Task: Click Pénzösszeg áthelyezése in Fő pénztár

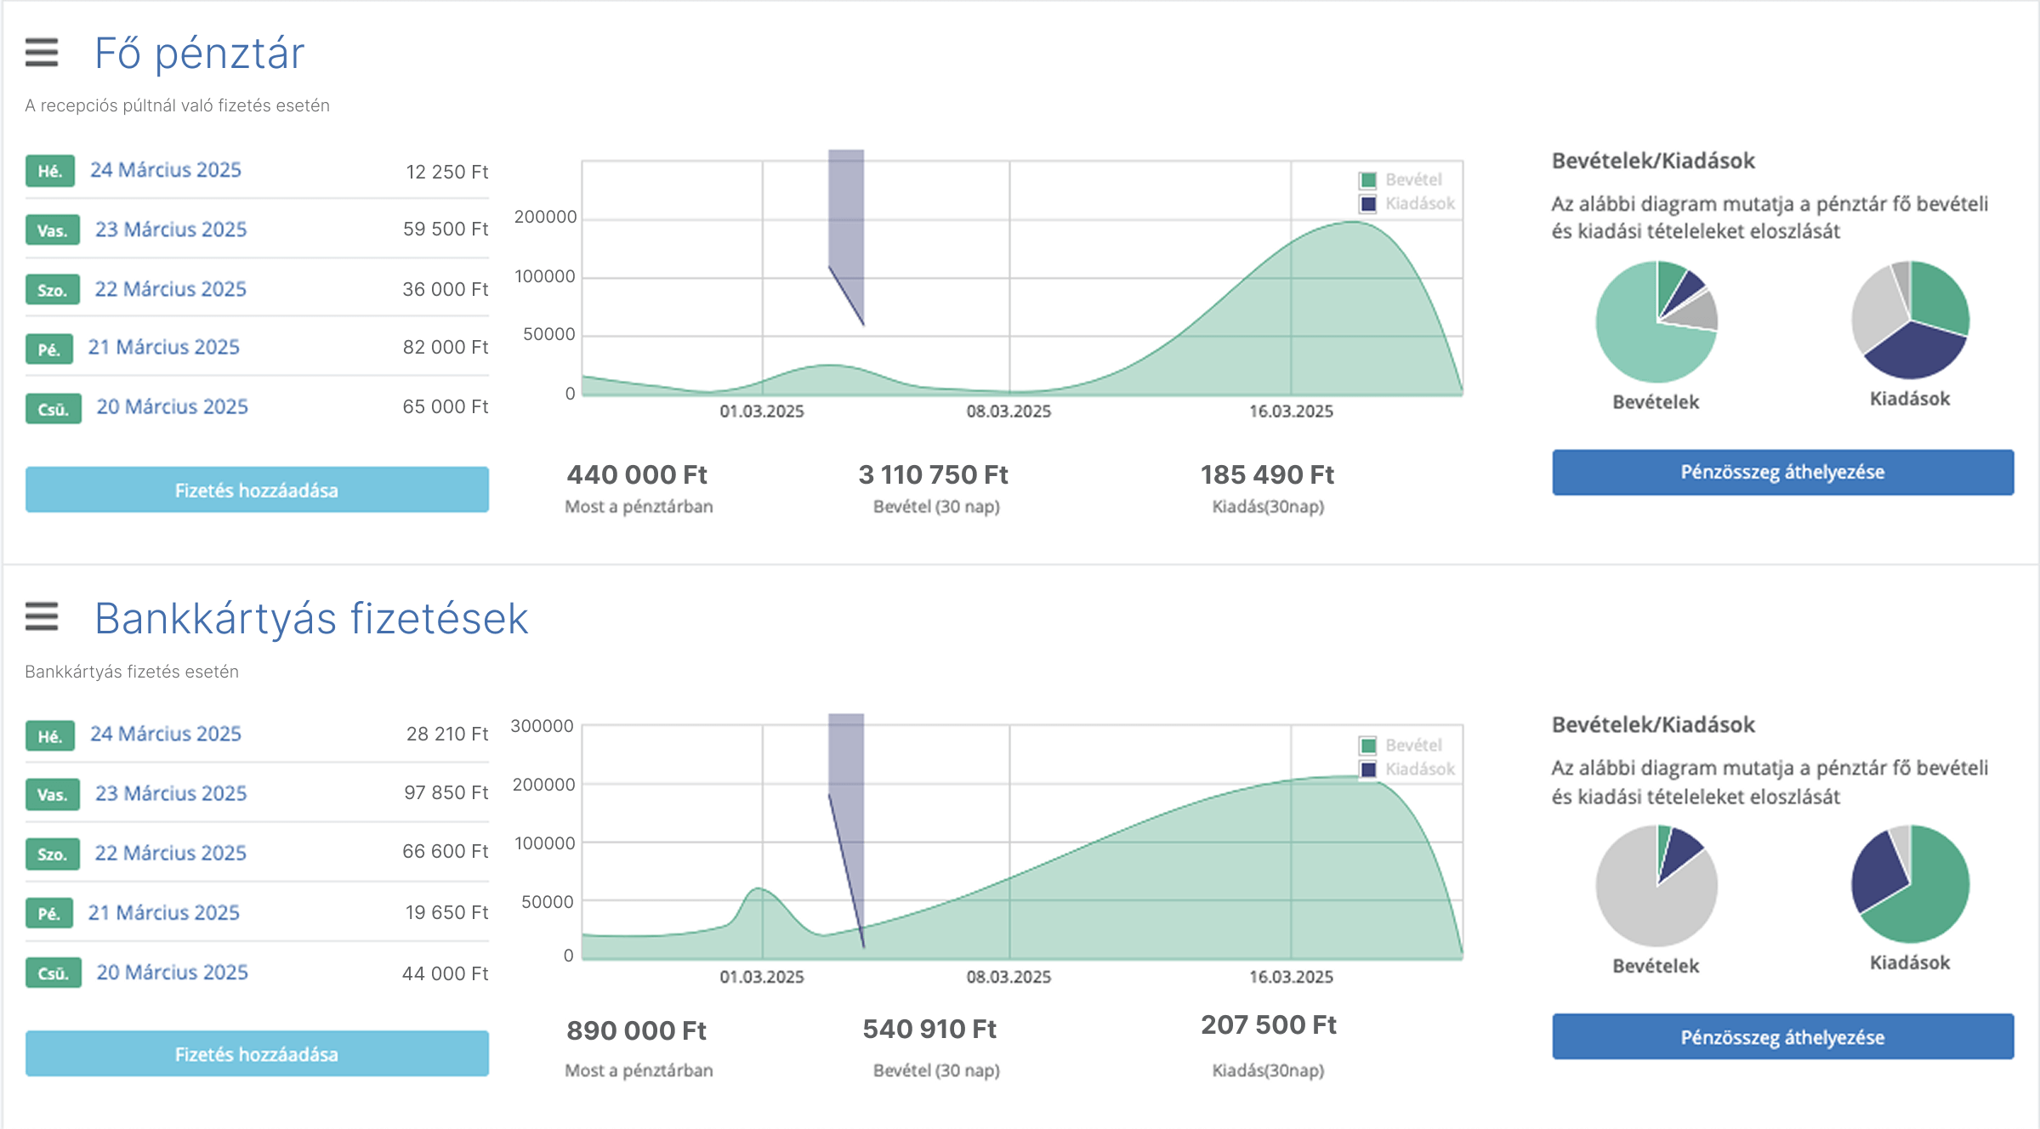Action: tap(1782, 472)
